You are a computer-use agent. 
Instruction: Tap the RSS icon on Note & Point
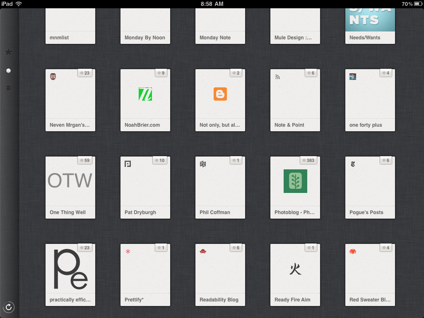point(278,77)
